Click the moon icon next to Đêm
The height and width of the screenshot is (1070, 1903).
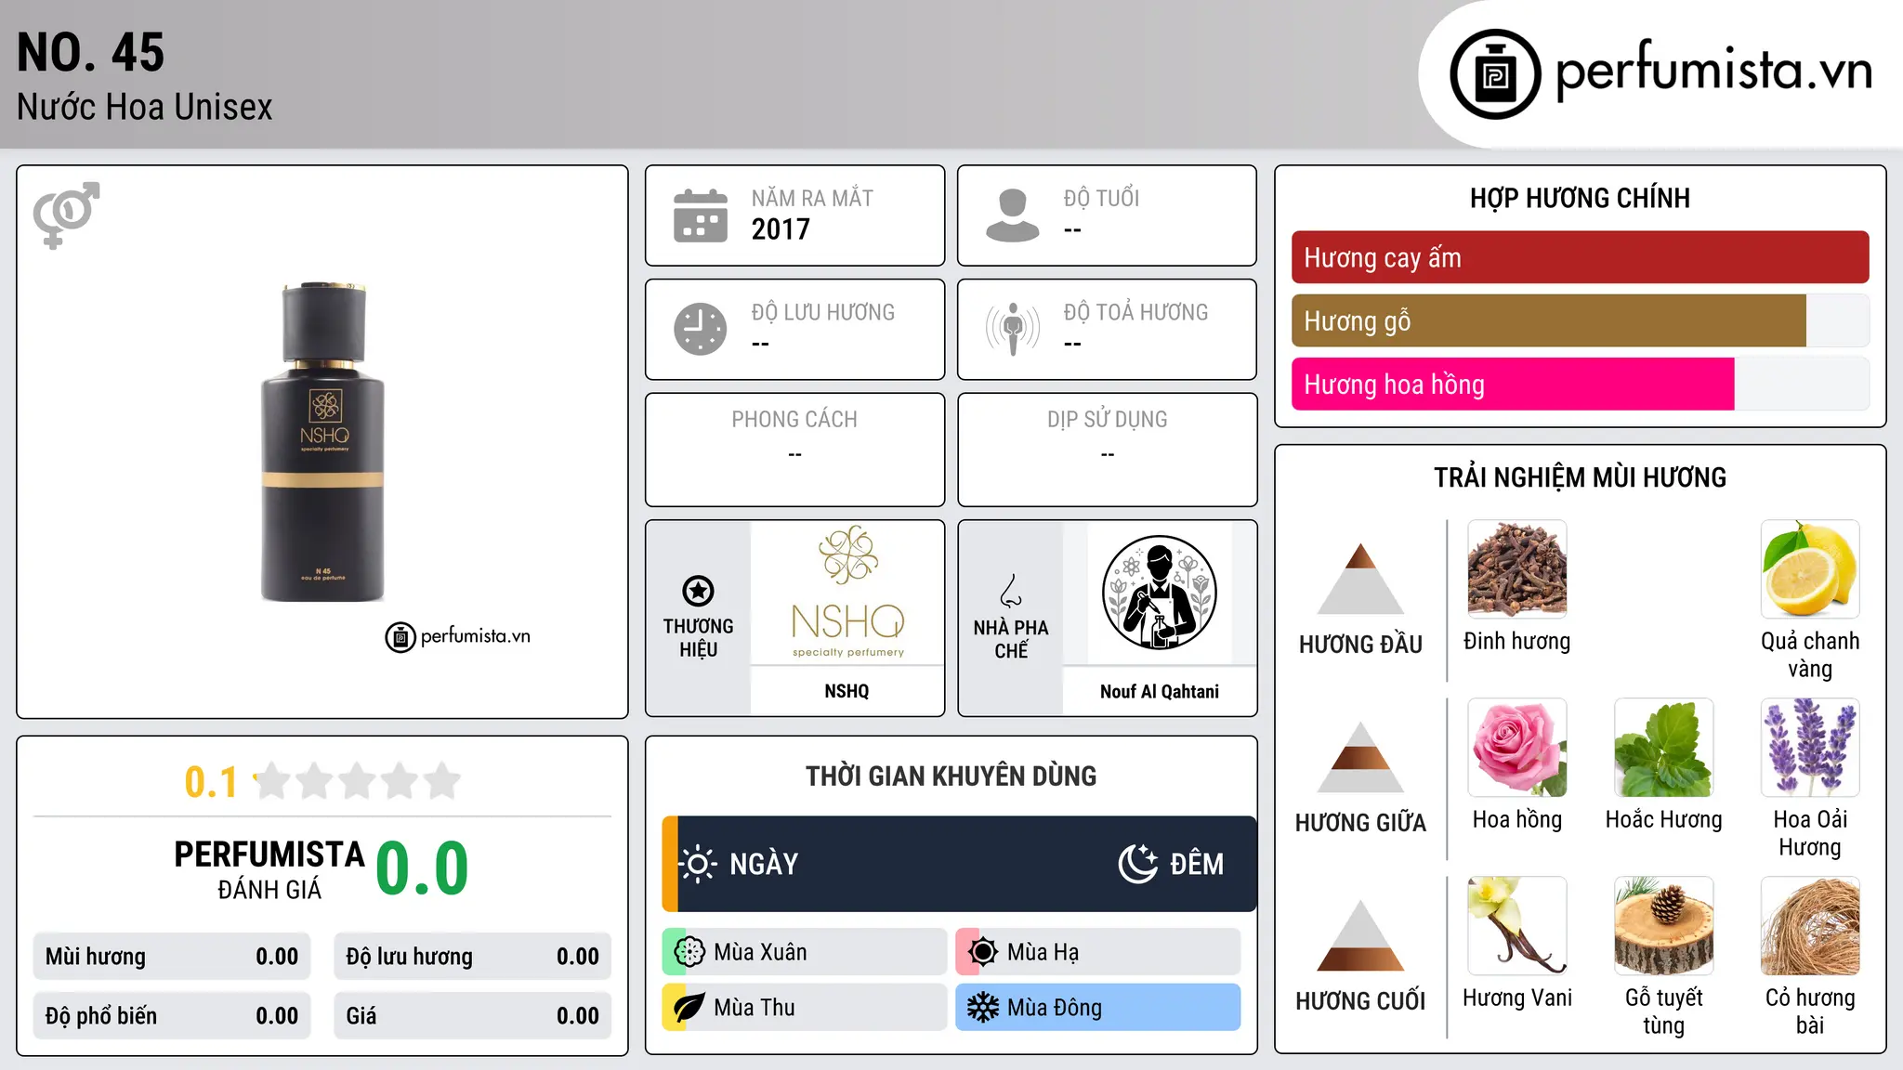[1138, 864]
